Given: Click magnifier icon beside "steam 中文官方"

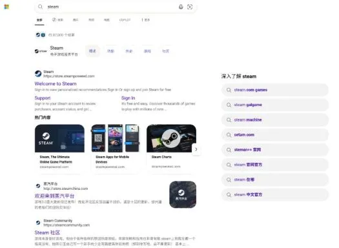Looking at the screenshot, I should point(229,194).
